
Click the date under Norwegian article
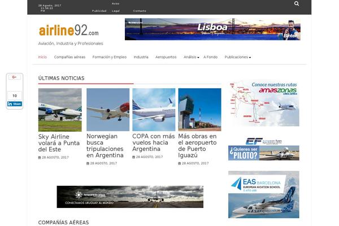[x=102, y=163]
